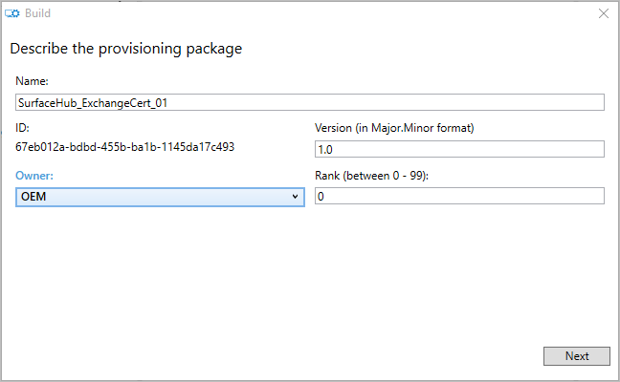The width and height of the screenshot is (620, 382).
Task: Click the package ID GUID value
Action: click(125, 147)
